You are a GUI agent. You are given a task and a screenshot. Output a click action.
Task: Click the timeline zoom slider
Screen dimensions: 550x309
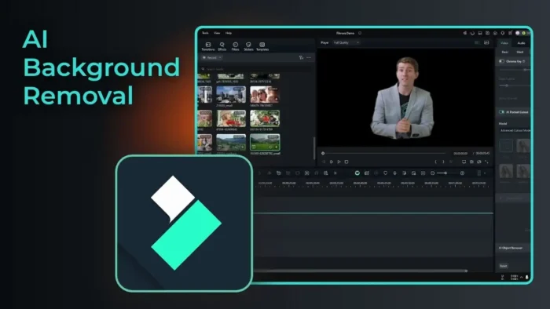(x=447, y=173)
